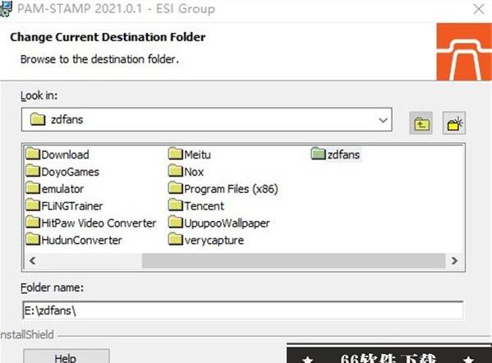Select the HitPaw Video Converter folder
The image size is (492, 363).
tap(91, 223)
